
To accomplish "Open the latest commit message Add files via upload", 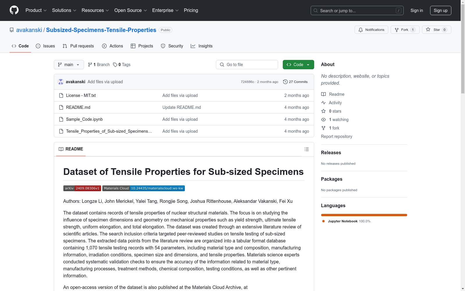I will point(105,82).
